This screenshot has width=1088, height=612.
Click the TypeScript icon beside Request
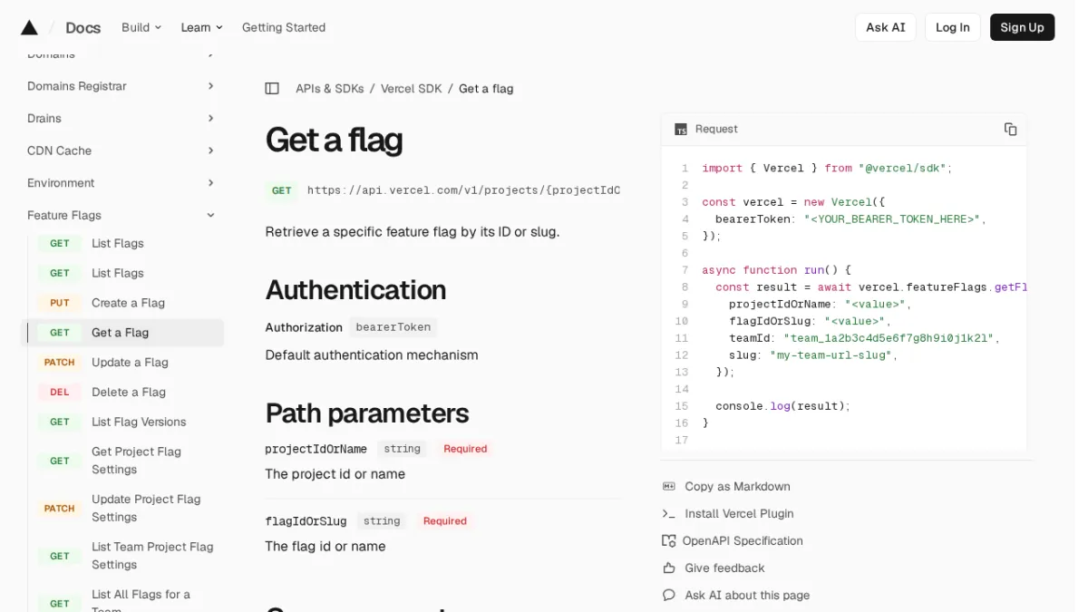coord(681,130)
